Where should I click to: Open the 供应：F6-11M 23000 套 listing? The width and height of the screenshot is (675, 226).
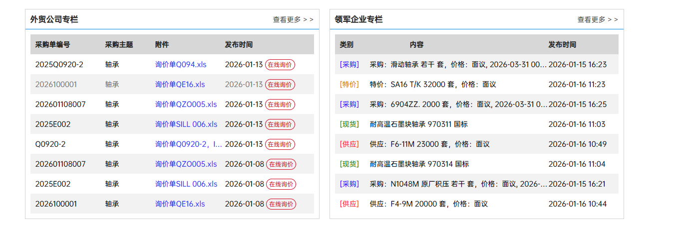429,144
